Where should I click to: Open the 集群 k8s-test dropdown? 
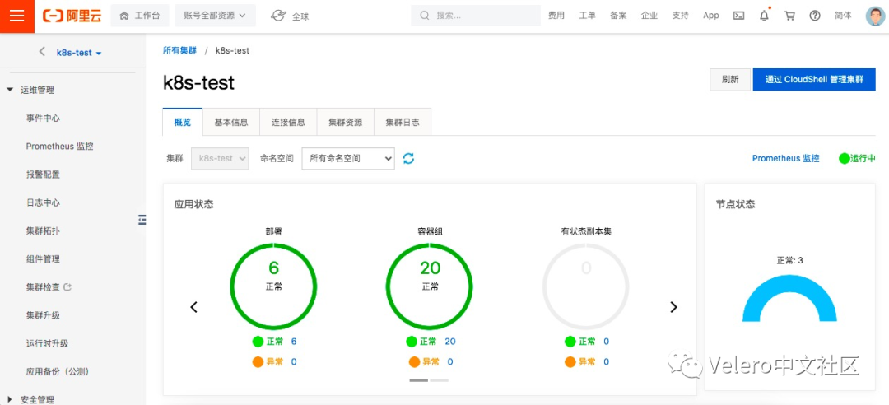(220, 158)
